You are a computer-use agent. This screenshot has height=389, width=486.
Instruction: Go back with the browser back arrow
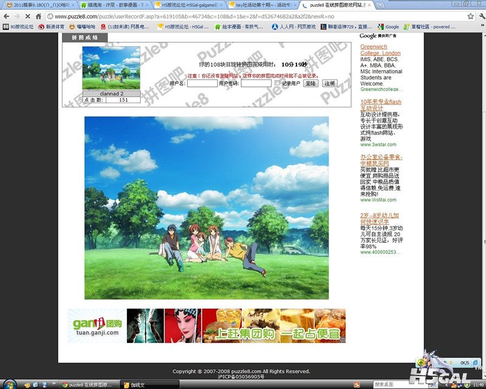6,16
